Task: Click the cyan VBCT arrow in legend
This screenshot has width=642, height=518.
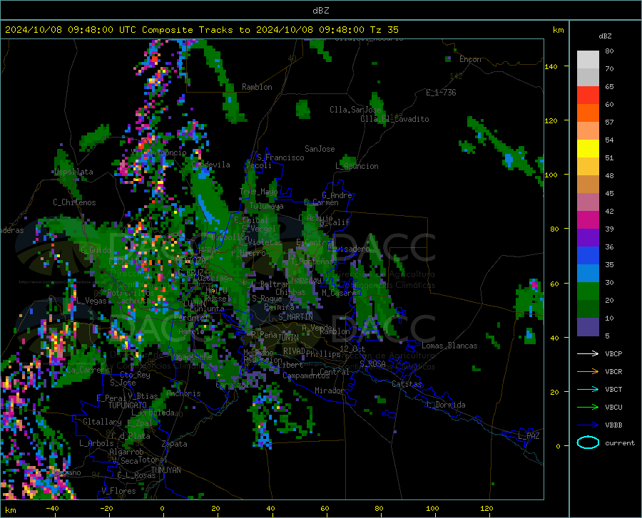Action: 588,389
